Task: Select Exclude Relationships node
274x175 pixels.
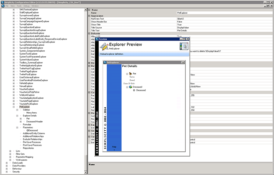Action: tap(32, 139)
